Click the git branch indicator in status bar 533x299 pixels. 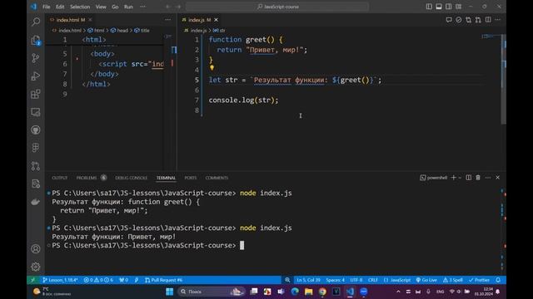click(60, 280)
